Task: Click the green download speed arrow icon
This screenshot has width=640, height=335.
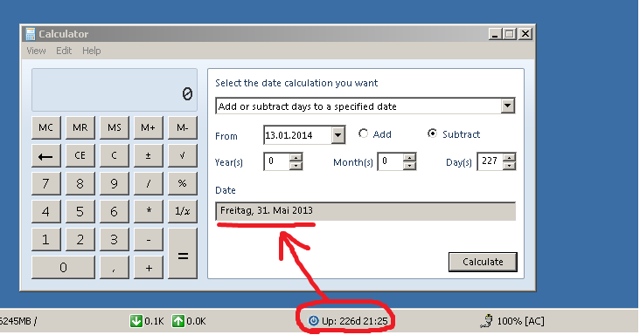Action: click(x=136, y=321)
